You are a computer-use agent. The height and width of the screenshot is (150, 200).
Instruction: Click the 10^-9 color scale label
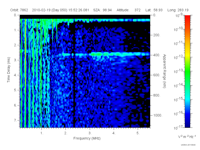[x=179, y=15]
